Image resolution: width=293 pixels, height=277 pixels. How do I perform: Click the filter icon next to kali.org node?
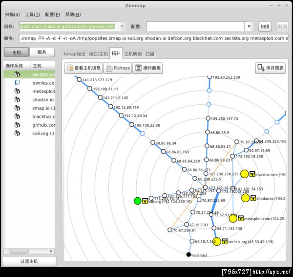tap(145, 201)
